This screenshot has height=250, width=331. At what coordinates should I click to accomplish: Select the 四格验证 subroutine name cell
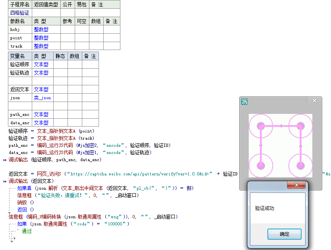pyautogui.click(x=20, y=13)
